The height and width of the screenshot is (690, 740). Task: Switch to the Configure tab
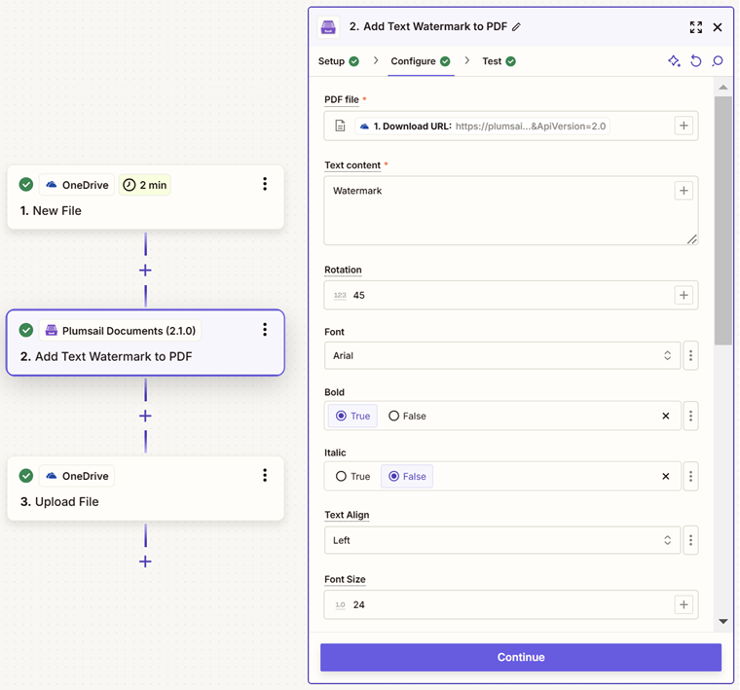[421, 61]
